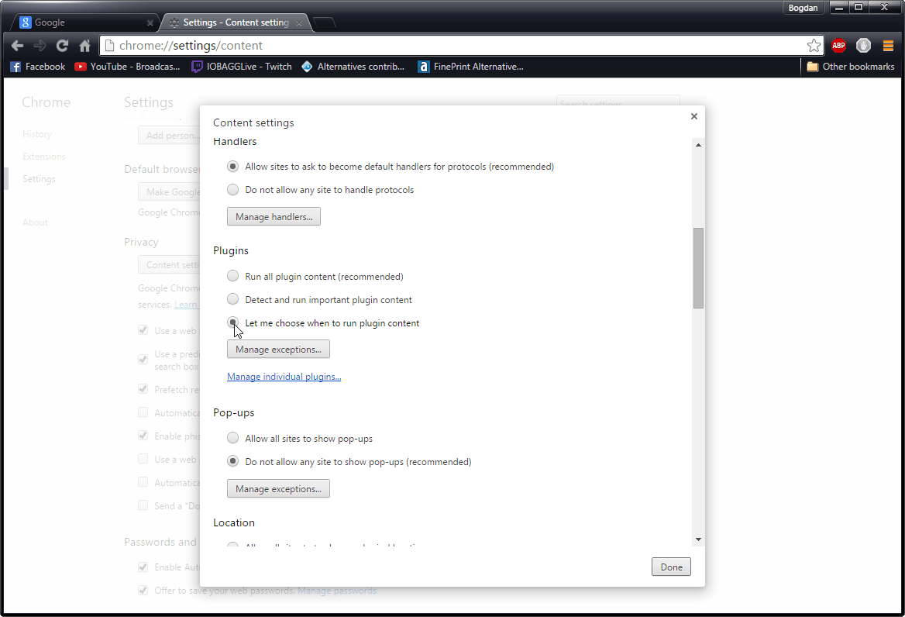Click the Search settings field

618,101
